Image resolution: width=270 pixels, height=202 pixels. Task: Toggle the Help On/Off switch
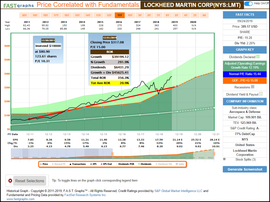[248, 4]
